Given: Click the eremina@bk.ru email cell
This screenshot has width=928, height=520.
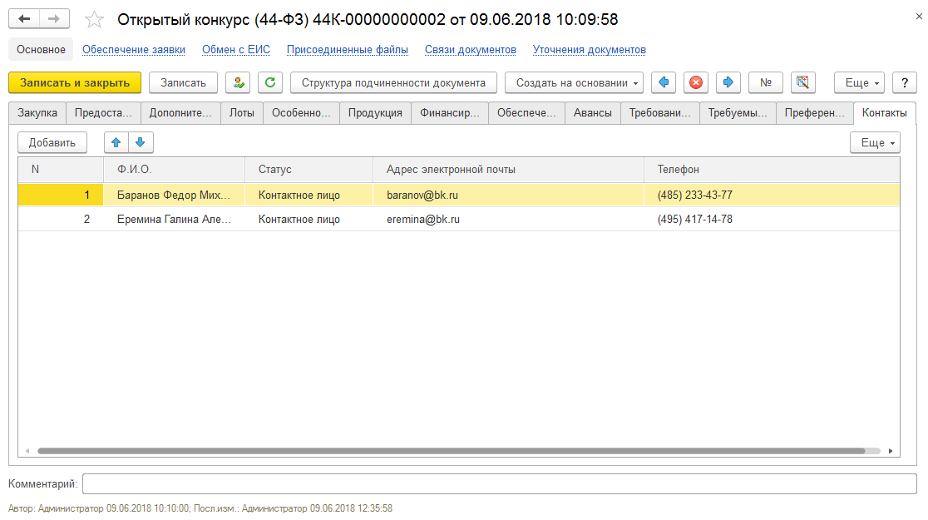Looking at the screenshot, I should [x=508, y=219].
